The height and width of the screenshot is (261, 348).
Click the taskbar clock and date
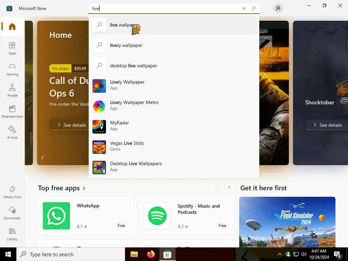coord(319,254)
